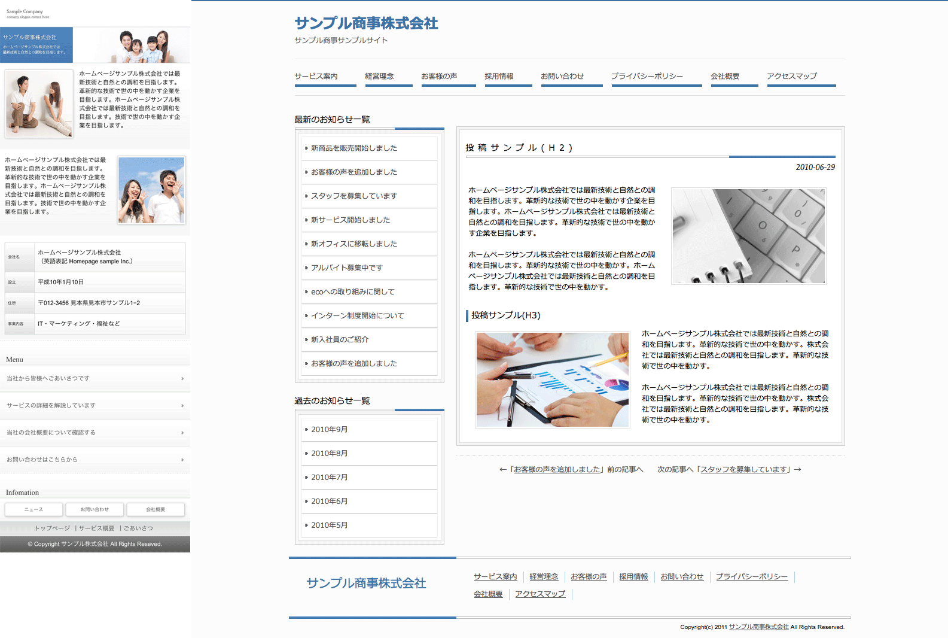Click the keyboard and notebook photo thumbnail
The image size is (948, 638).
click(748, 236)
